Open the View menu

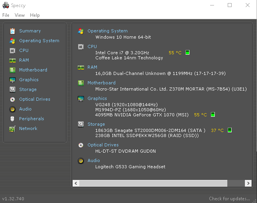(x=20, y=15)
